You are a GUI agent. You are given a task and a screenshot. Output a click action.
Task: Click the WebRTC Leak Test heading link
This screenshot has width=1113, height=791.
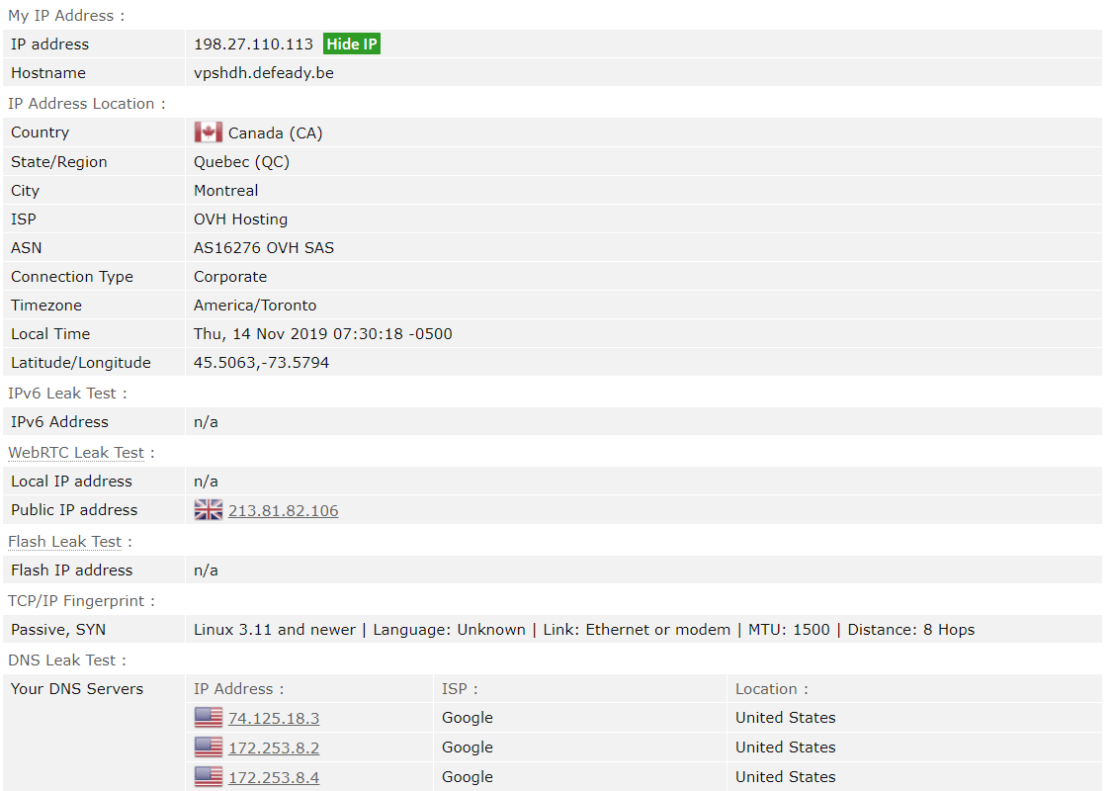point(76,453)
